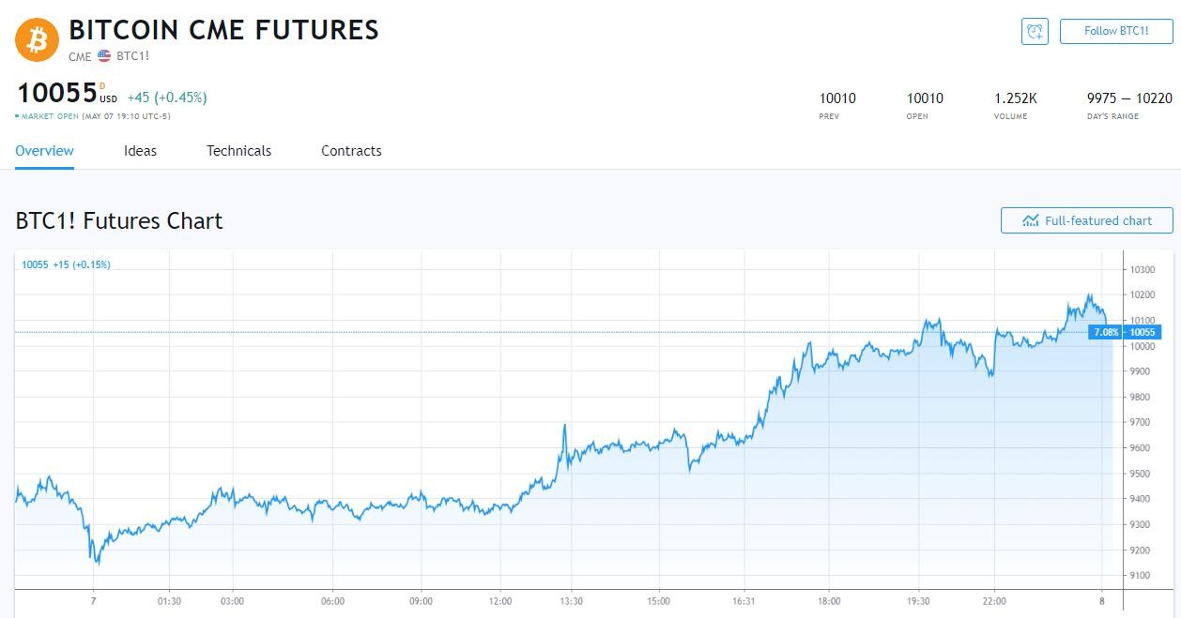Viewport: 1181px width, 618px height.
Task: Click the US flag icon beside BTC1!
Action: (x=104, y=56)
